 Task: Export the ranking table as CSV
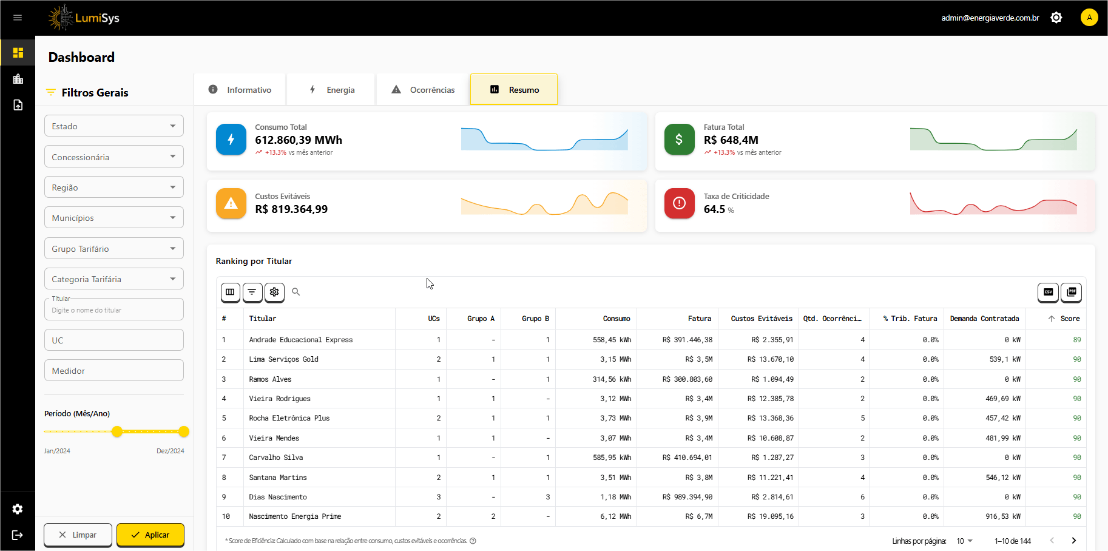tap(1048, 292)
